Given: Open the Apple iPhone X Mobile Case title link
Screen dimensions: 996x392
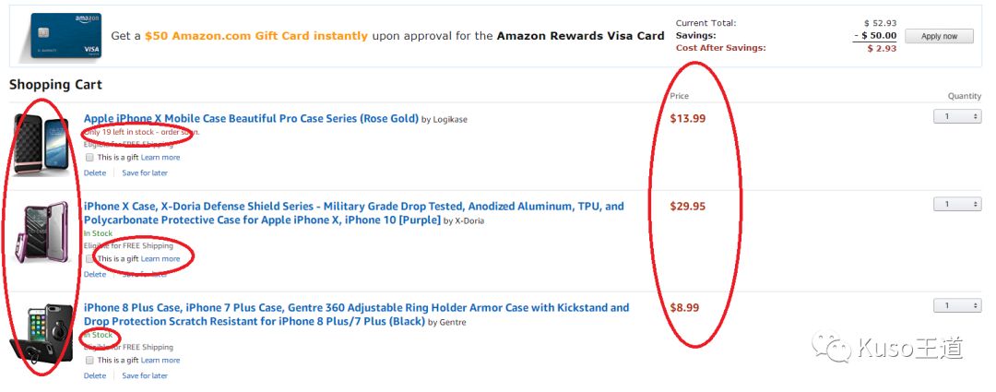Looking at the screenshot, I should pos(251,119).
